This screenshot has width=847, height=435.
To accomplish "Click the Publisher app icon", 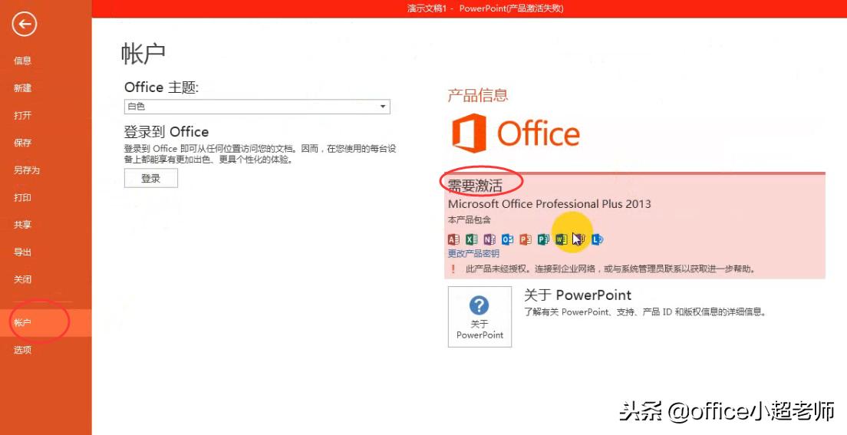I will click(x=543, y=239).
